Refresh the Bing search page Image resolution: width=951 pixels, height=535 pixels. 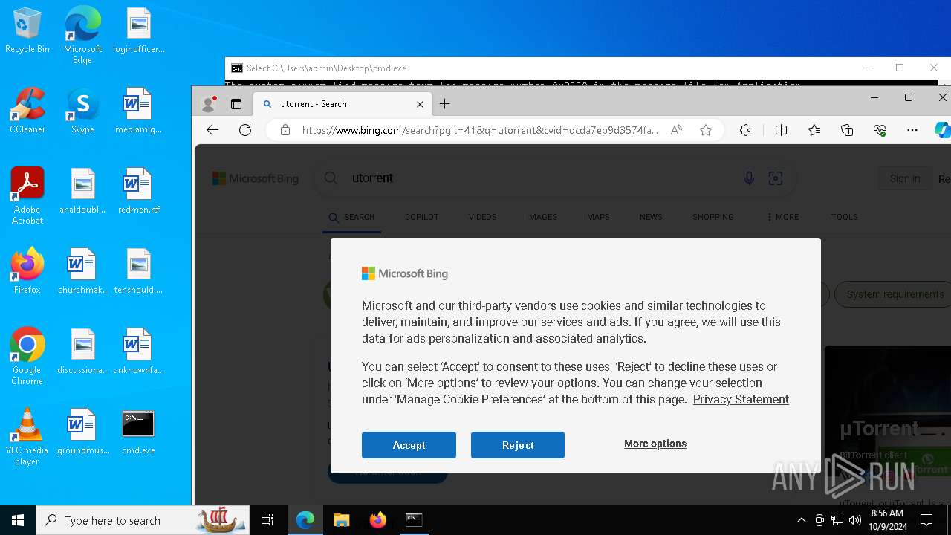(245, 130)
